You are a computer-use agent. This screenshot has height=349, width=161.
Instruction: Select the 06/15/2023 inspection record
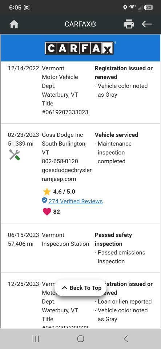(80, 248)
